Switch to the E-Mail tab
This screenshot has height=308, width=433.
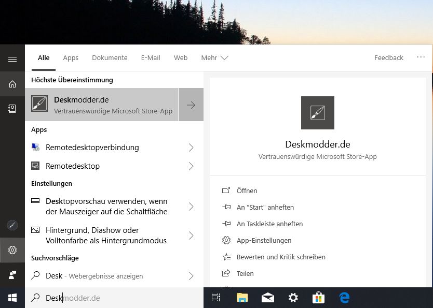151,58
